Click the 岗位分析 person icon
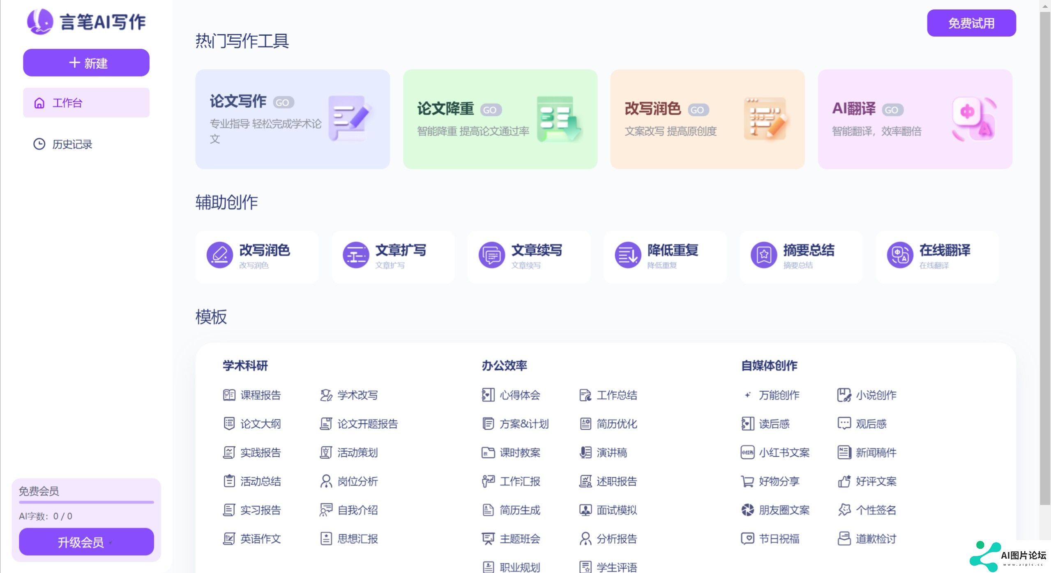 point(326,481)
